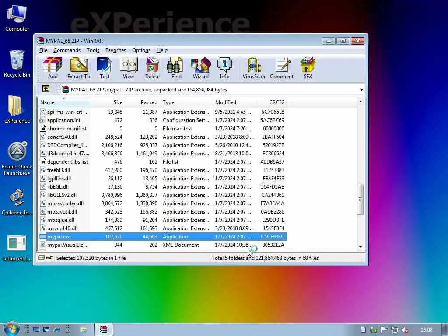
Task: Select libGLESv2.dll file
Action: pyautogui.click(x=162, y=195)
